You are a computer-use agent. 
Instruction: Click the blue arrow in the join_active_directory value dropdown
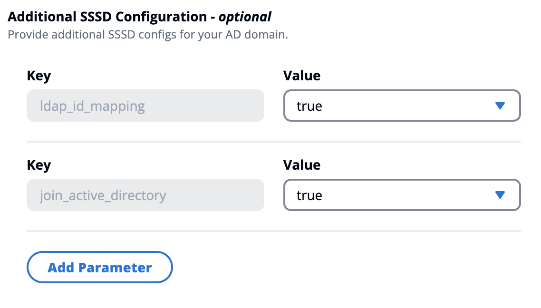tap(499, 195)
